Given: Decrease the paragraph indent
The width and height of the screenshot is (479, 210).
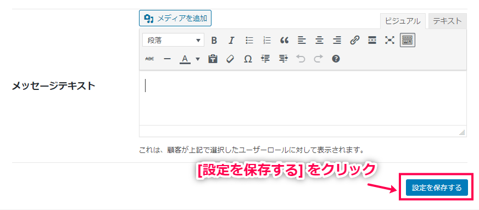Looking at the screenshot, I should pyautogui.click(x=265, y=59).
